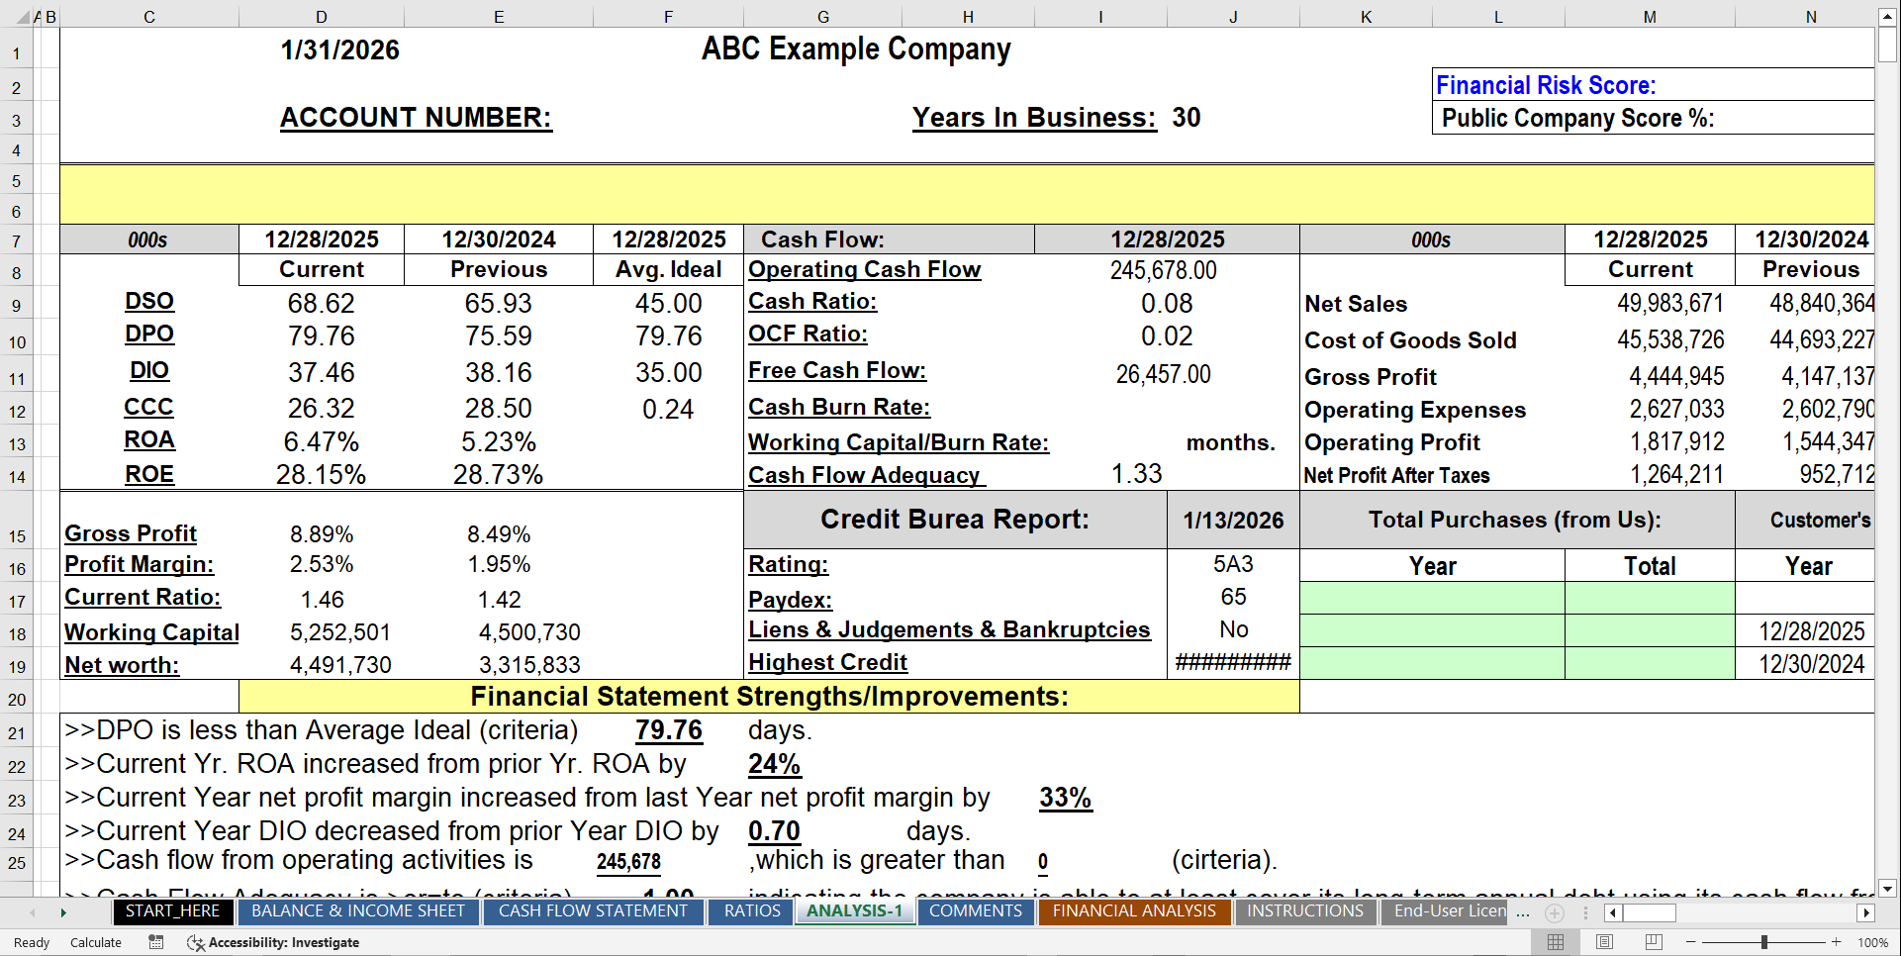This screenshot has height=956, width=1901.
Task: Switch to the RATIOS sheet tab
Action: [752, 910]
